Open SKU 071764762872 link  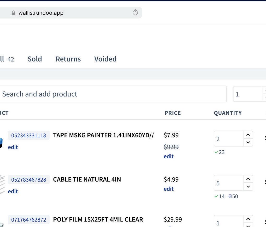click(x=29, y=220)
